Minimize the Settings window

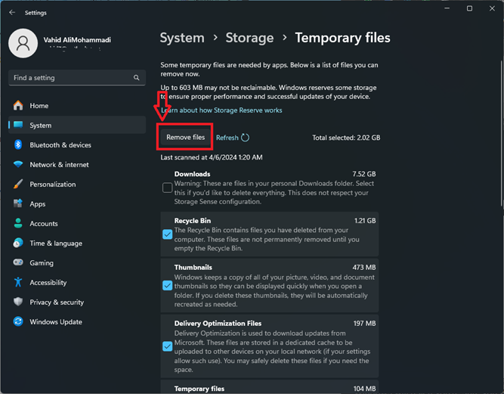pos(447,8)
